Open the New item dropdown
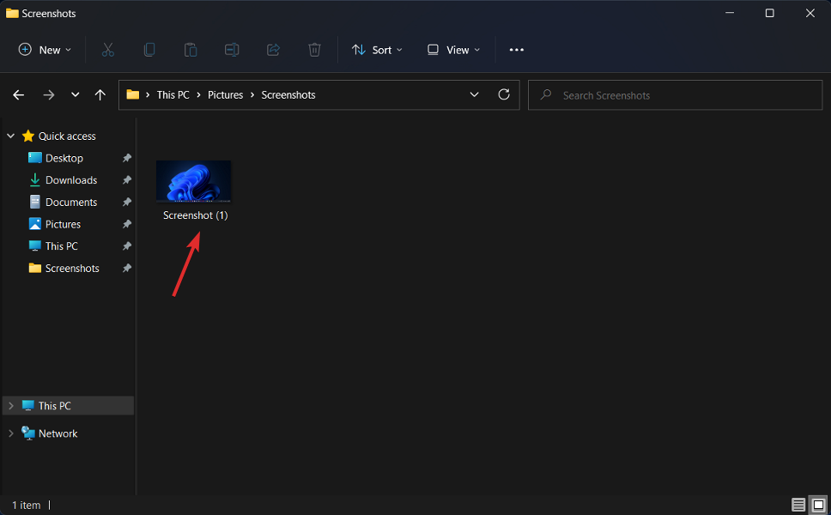 pyautogui.click(x=45, y=50)
